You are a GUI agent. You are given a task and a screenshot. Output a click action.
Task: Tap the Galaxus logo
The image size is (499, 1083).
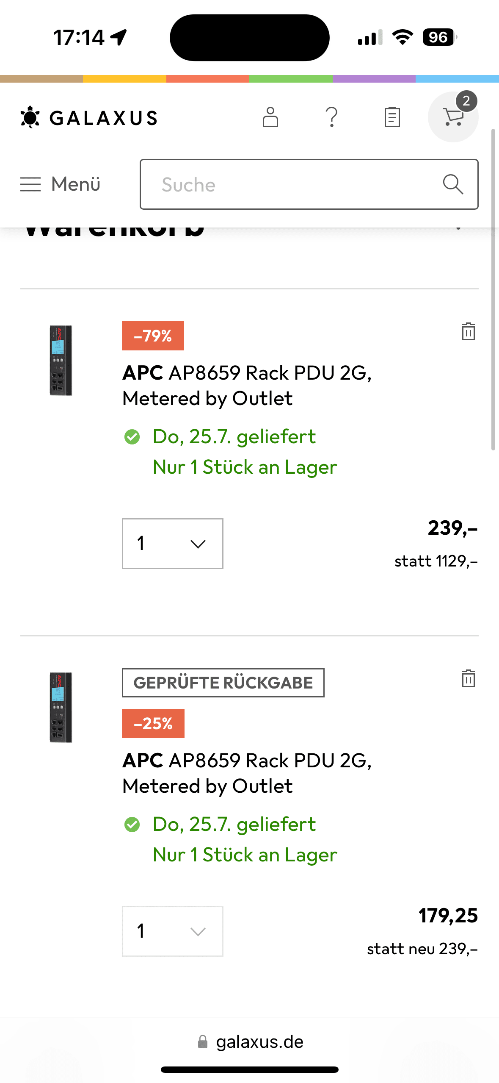[89, 117]
